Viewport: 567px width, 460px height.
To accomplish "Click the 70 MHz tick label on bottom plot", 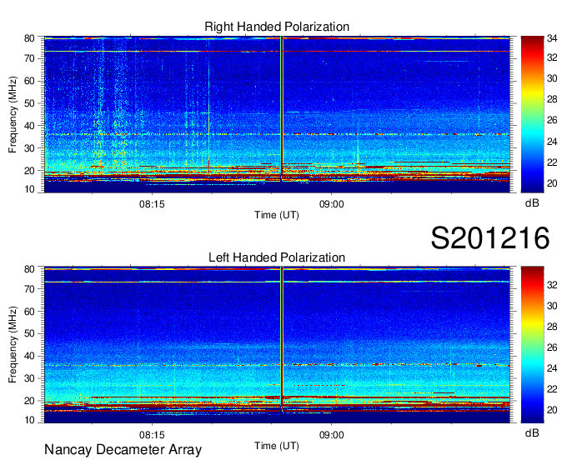I will [29, 289].
